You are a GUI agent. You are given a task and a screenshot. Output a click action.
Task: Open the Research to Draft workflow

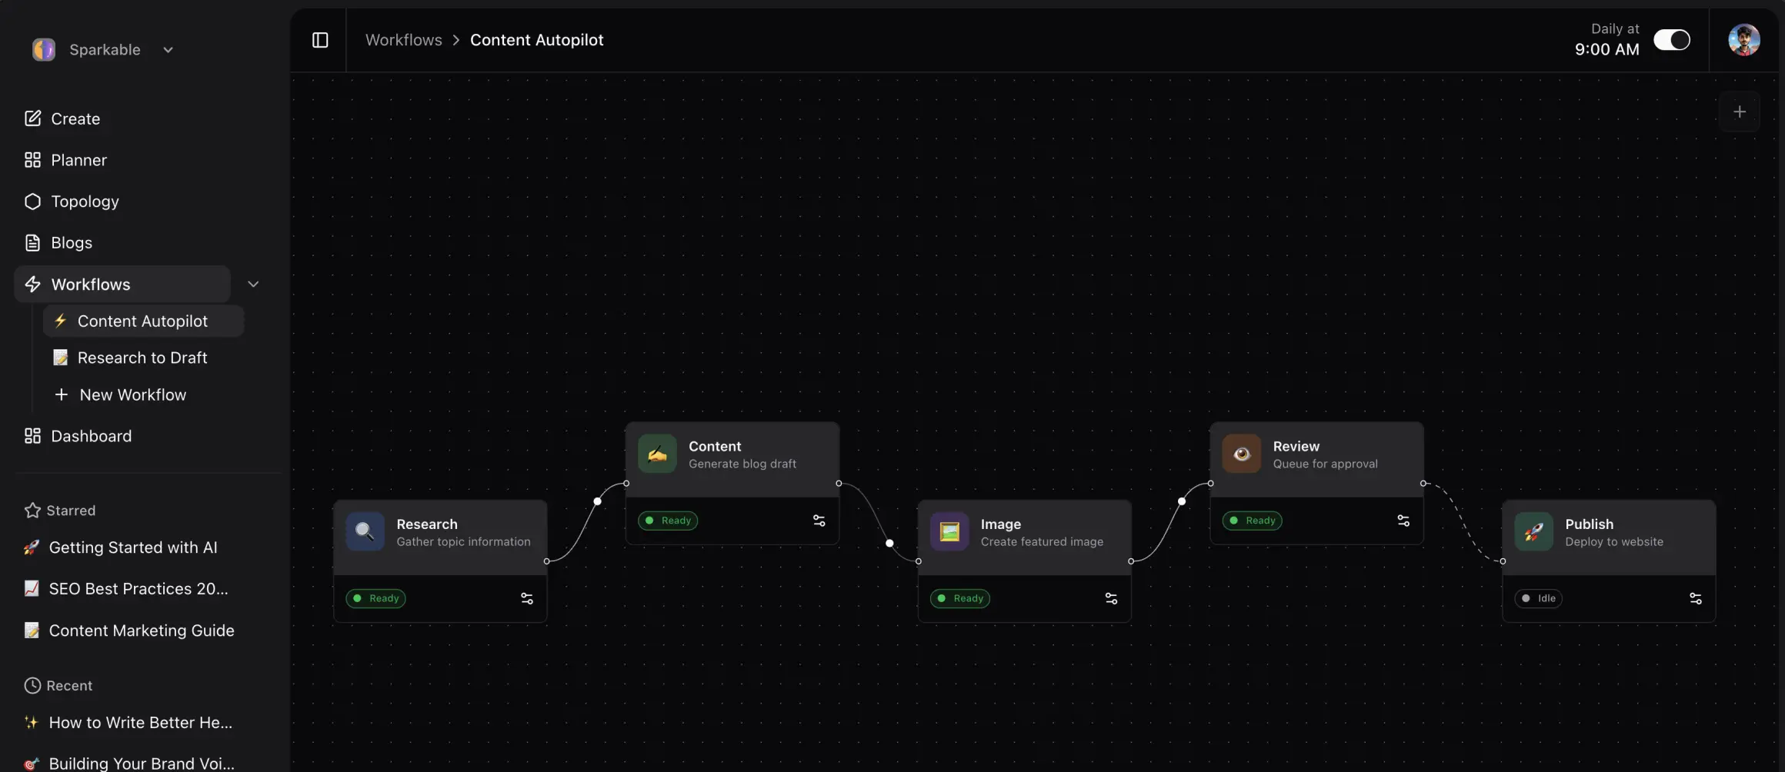point(143,358)
